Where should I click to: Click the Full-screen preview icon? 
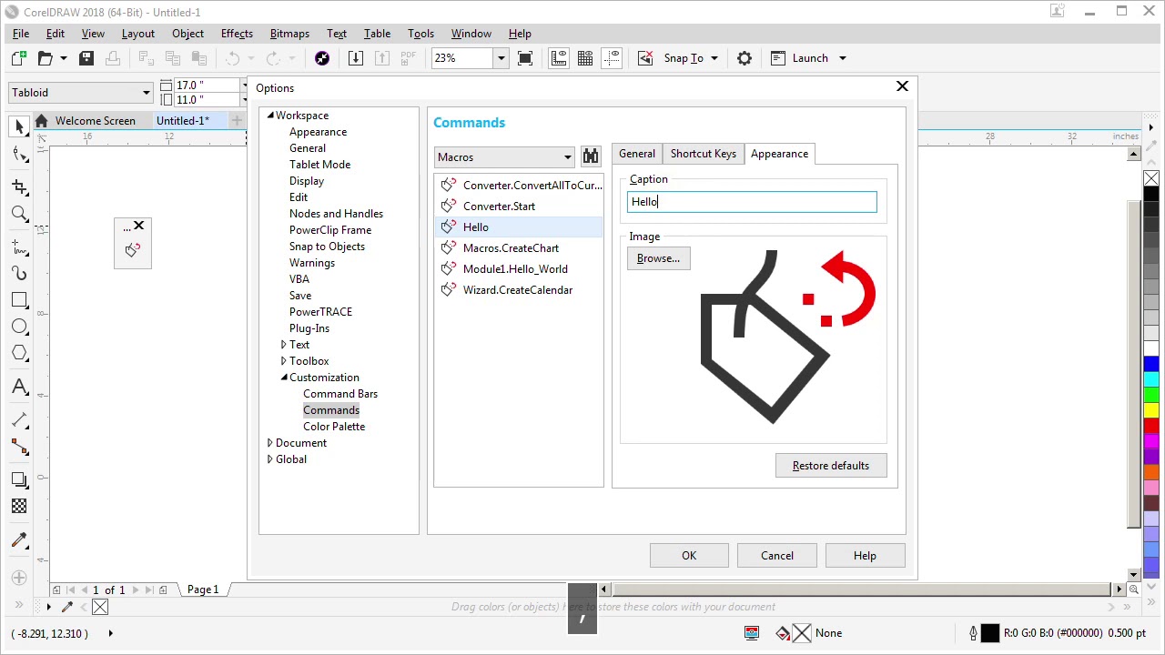point(525,58)
